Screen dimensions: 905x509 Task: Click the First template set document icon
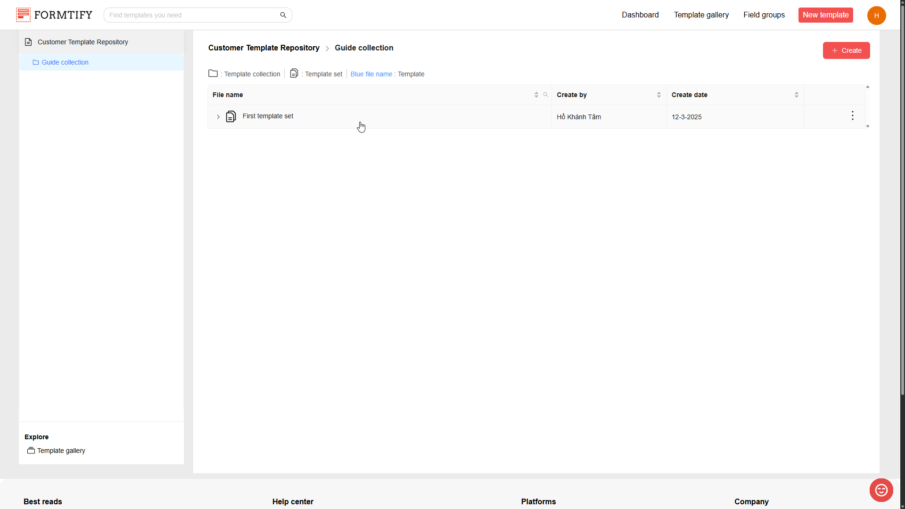tap(230, 116)
